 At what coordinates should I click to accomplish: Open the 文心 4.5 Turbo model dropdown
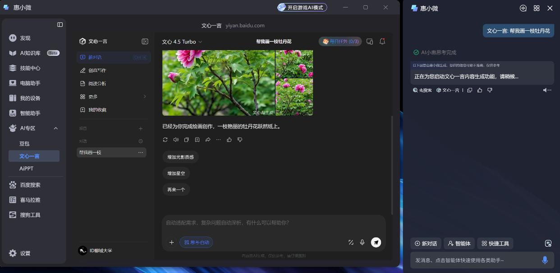[x=182, y=42]
